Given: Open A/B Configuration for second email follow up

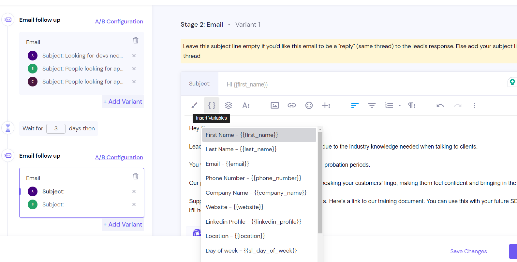Looking at the screenshot, I should [x=119, y=157].
